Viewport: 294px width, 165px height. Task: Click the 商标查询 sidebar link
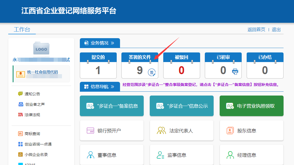[x=32, y=134]
